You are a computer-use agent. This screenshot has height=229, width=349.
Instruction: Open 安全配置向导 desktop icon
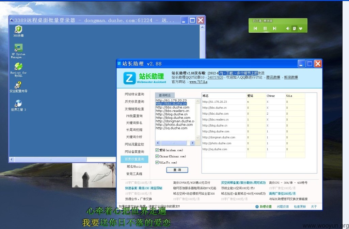click(x=18, y=87)
